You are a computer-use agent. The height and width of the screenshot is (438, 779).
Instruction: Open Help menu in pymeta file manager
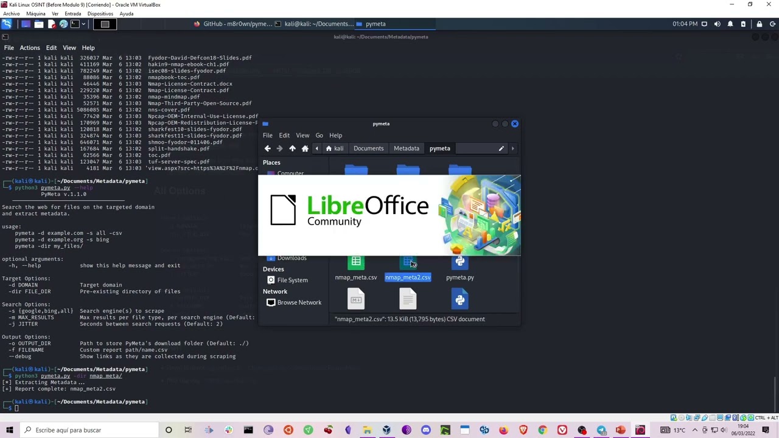(x=335, y=135)
